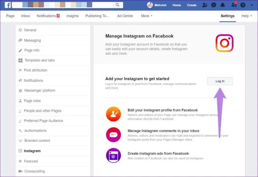The image size is (258, 177).
Task: Open notifications bell icon
Action: pyautogui.click(x=223, y=5)
